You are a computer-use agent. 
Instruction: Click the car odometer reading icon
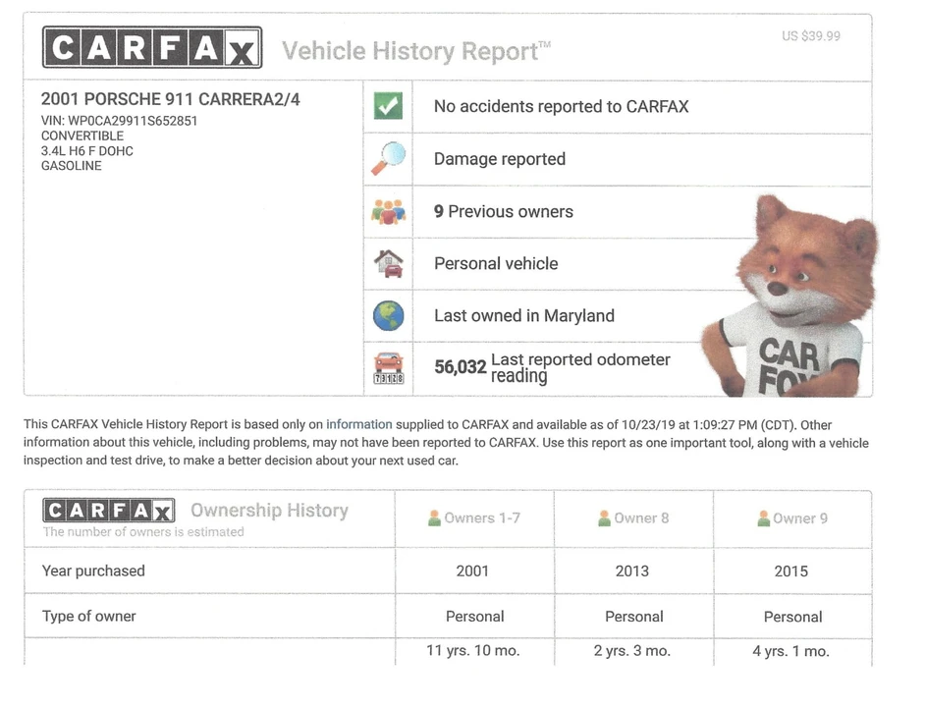[x=388, y=368]
